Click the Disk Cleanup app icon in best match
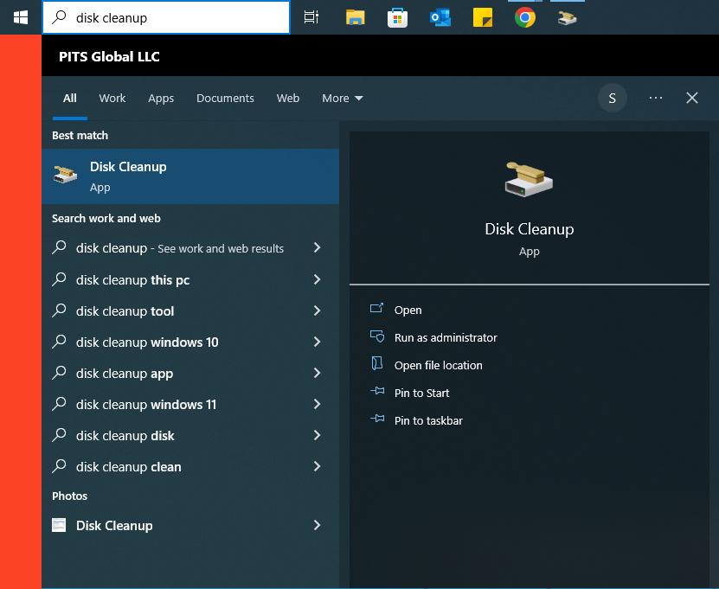The width and height of the screenshot is (719, 589). point(65,175)
